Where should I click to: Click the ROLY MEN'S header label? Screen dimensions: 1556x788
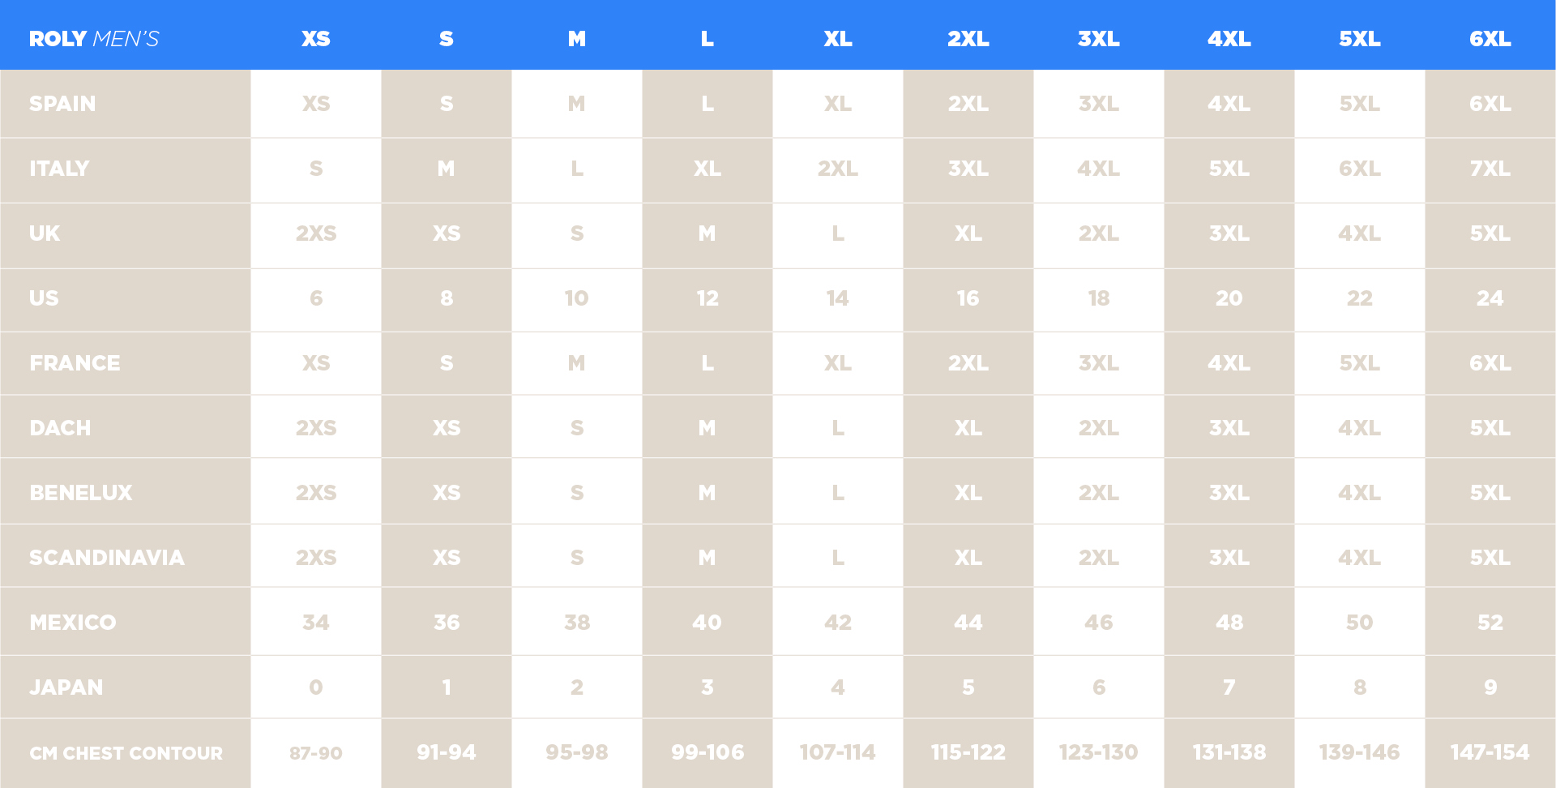(94, 39)
